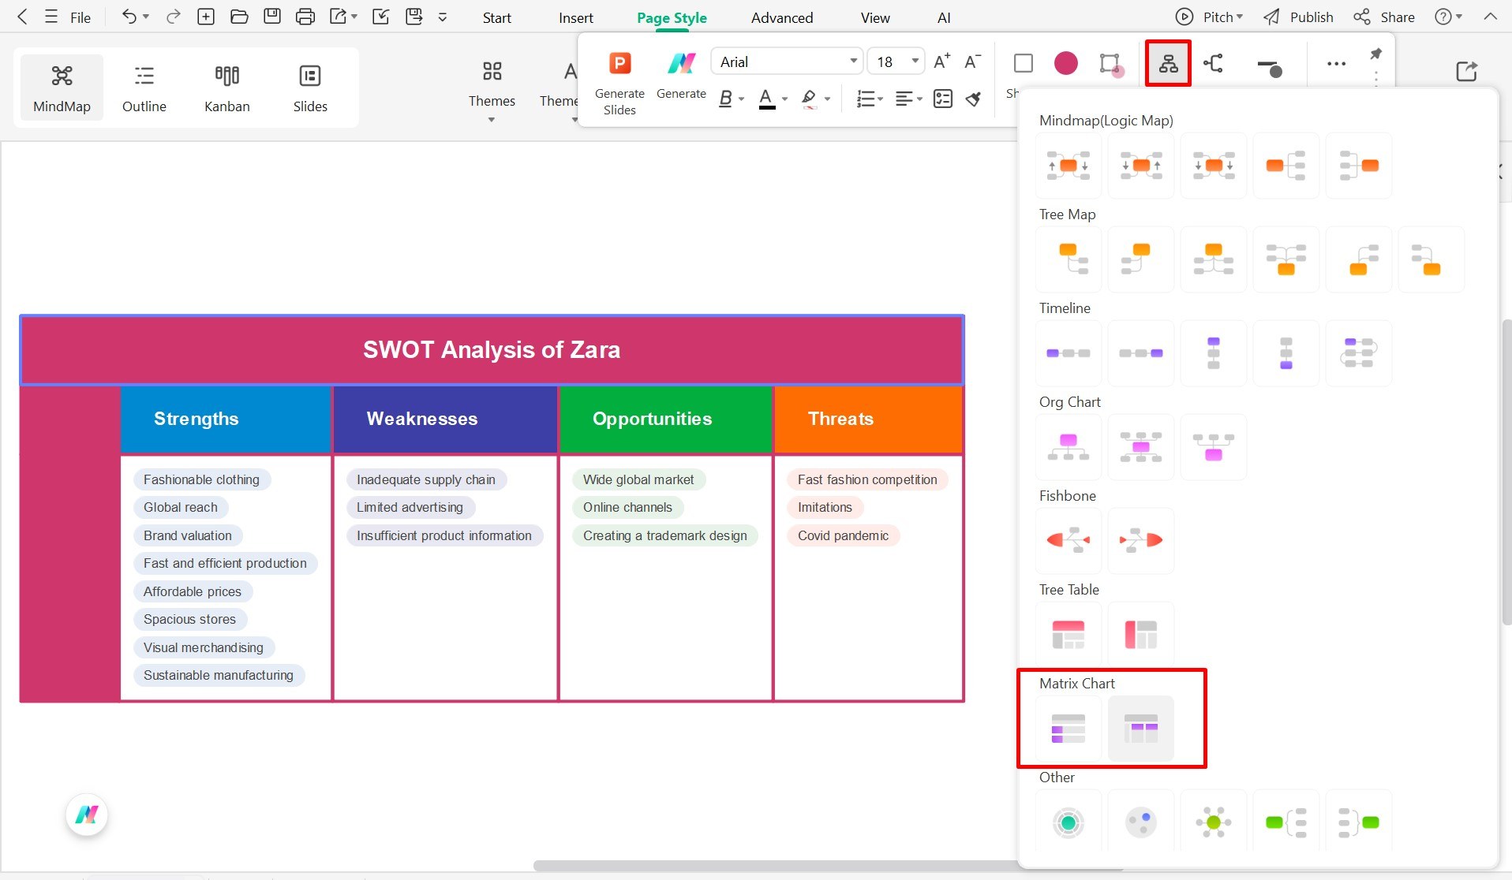Create a new document with the plus icon

[206, 17]
